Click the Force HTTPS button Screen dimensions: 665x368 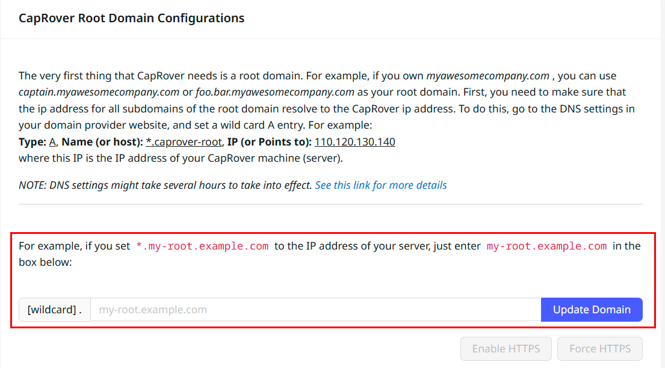599,348
